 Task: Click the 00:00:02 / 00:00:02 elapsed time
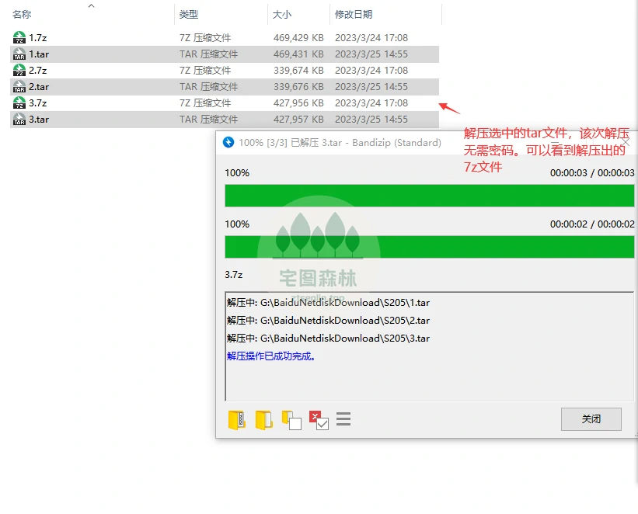(x=592, y=224)
